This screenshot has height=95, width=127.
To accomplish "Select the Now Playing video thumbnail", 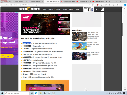I will (64, 17).
